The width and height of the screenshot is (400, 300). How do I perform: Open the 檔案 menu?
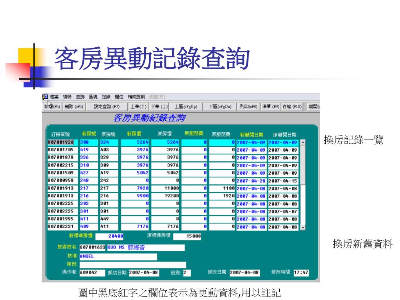(54, 97)
